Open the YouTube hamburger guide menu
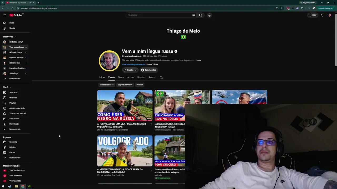 pos(5,15)
